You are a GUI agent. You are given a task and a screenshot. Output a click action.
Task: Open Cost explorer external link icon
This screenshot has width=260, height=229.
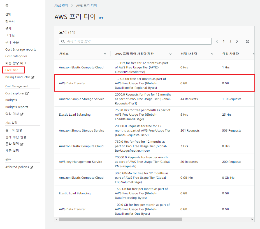27,93
